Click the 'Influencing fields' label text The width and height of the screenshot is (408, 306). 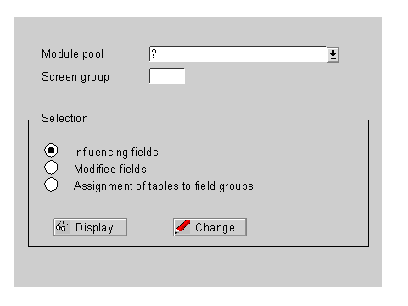coord(116,152)
